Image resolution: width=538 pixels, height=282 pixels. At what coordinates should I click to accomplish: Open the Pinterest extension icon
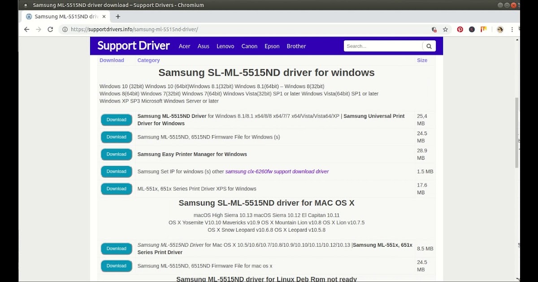coord(460,30)
